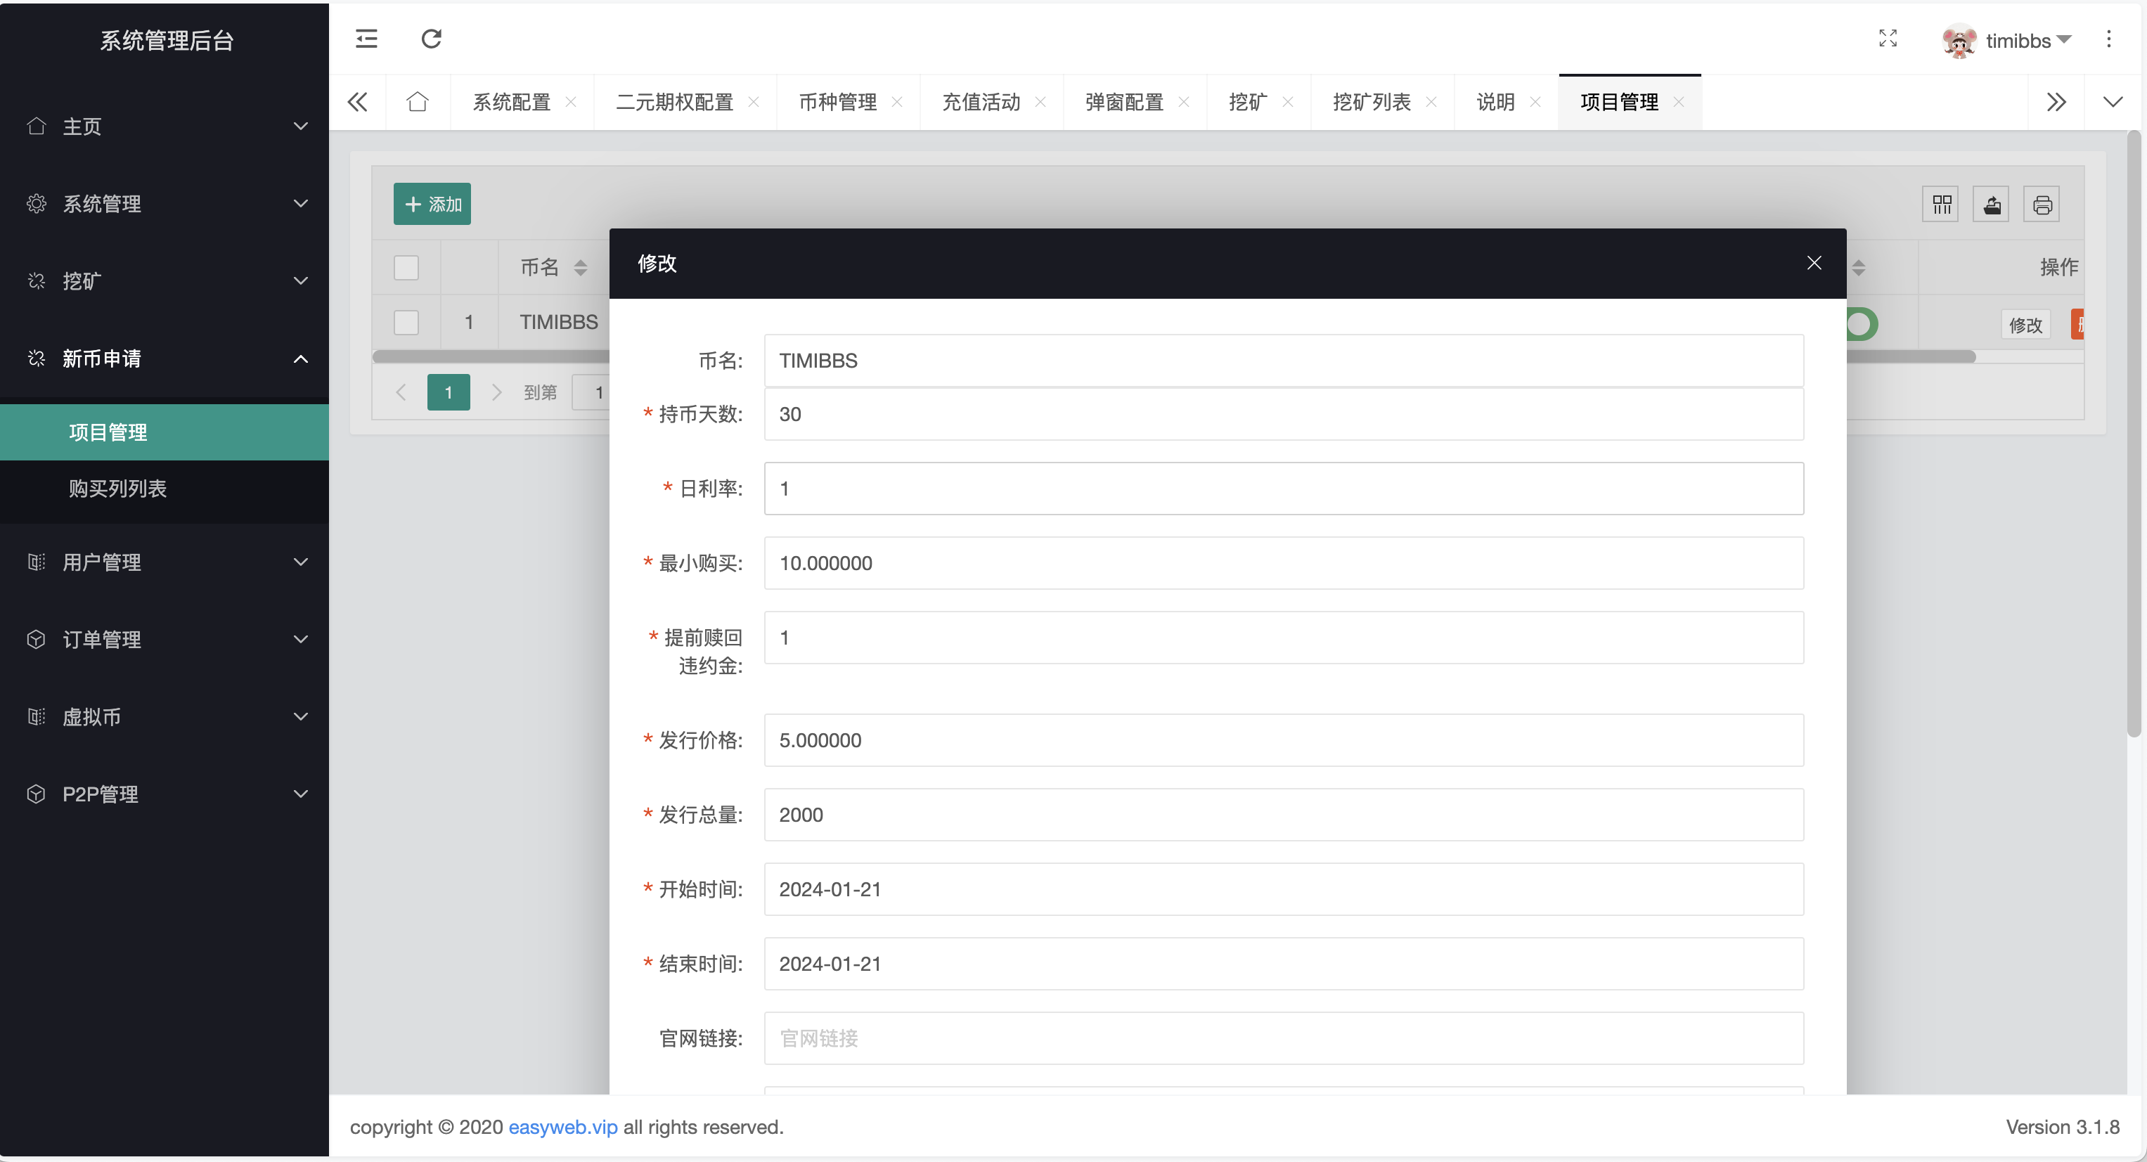The height and width of the screenshot is (1162, 2147).
Task: Click the 官网链接 input field
Action: coord(1284,1038)
